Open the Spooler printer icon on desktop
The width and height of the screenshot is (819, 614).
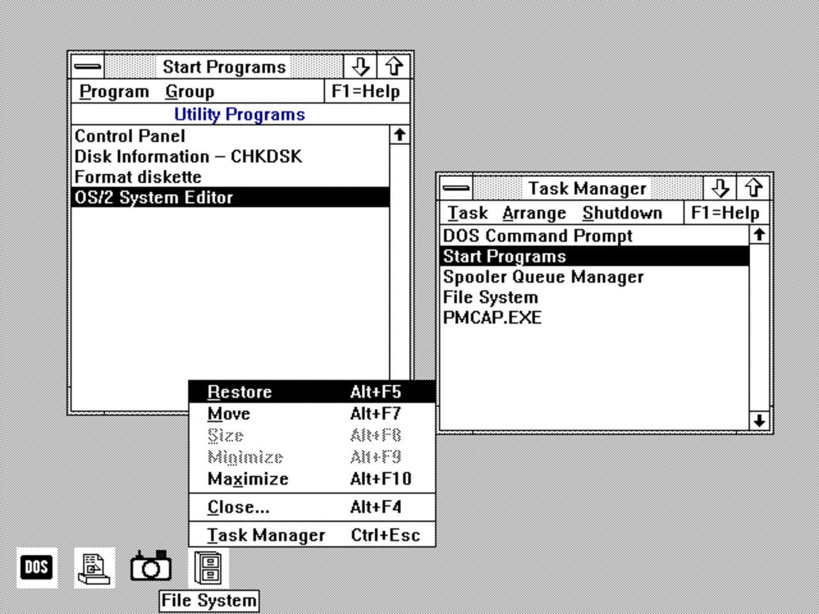pyautogui.click(x=95, y=567)
